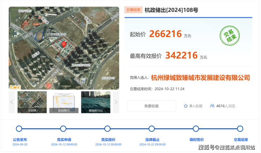Click the 竞买报价 stage label
Image resolution: width=261 pixels, height=153 pixels.
[x=108, y=140]
